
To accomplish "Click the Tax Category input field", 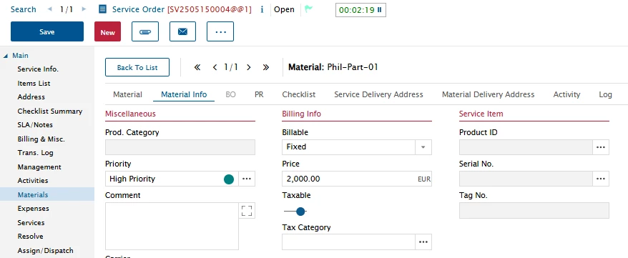I will click(348, 242).
